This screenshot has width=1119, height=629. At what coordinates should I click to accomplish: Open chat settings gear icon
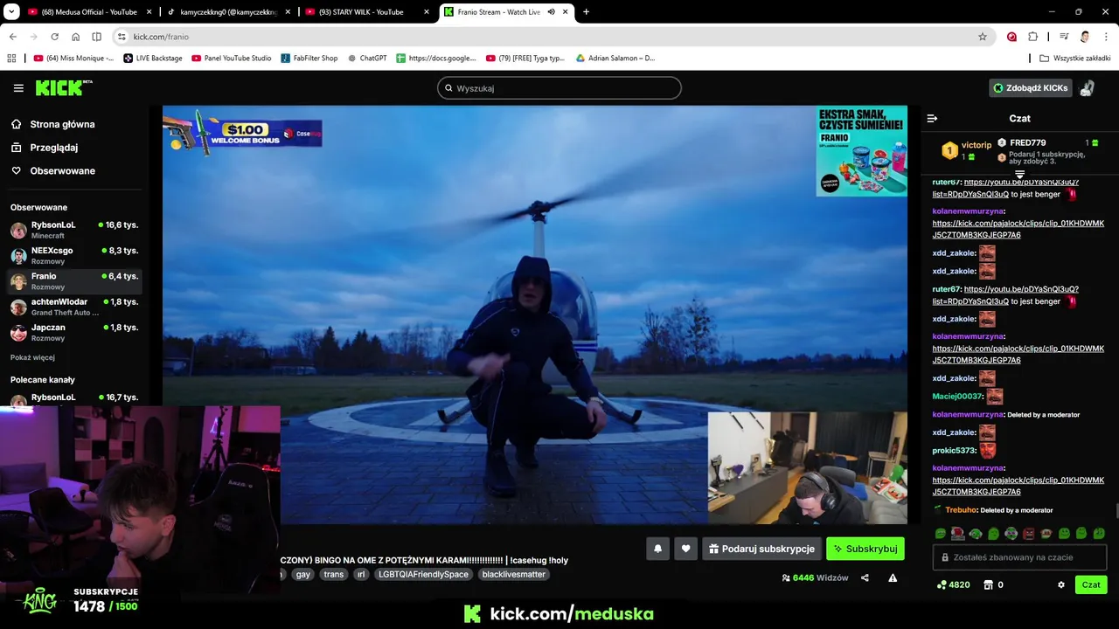pos(1061,584)
